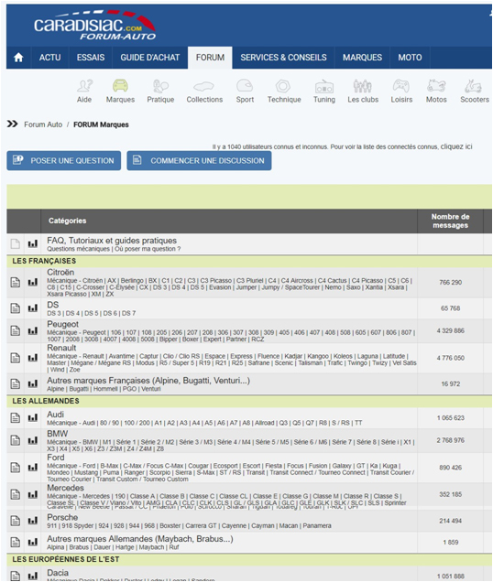Click the Caradisiac Forum-Auto logo
Image resolution: width=493 pixels, height=582 pixels.
(94, 26)
